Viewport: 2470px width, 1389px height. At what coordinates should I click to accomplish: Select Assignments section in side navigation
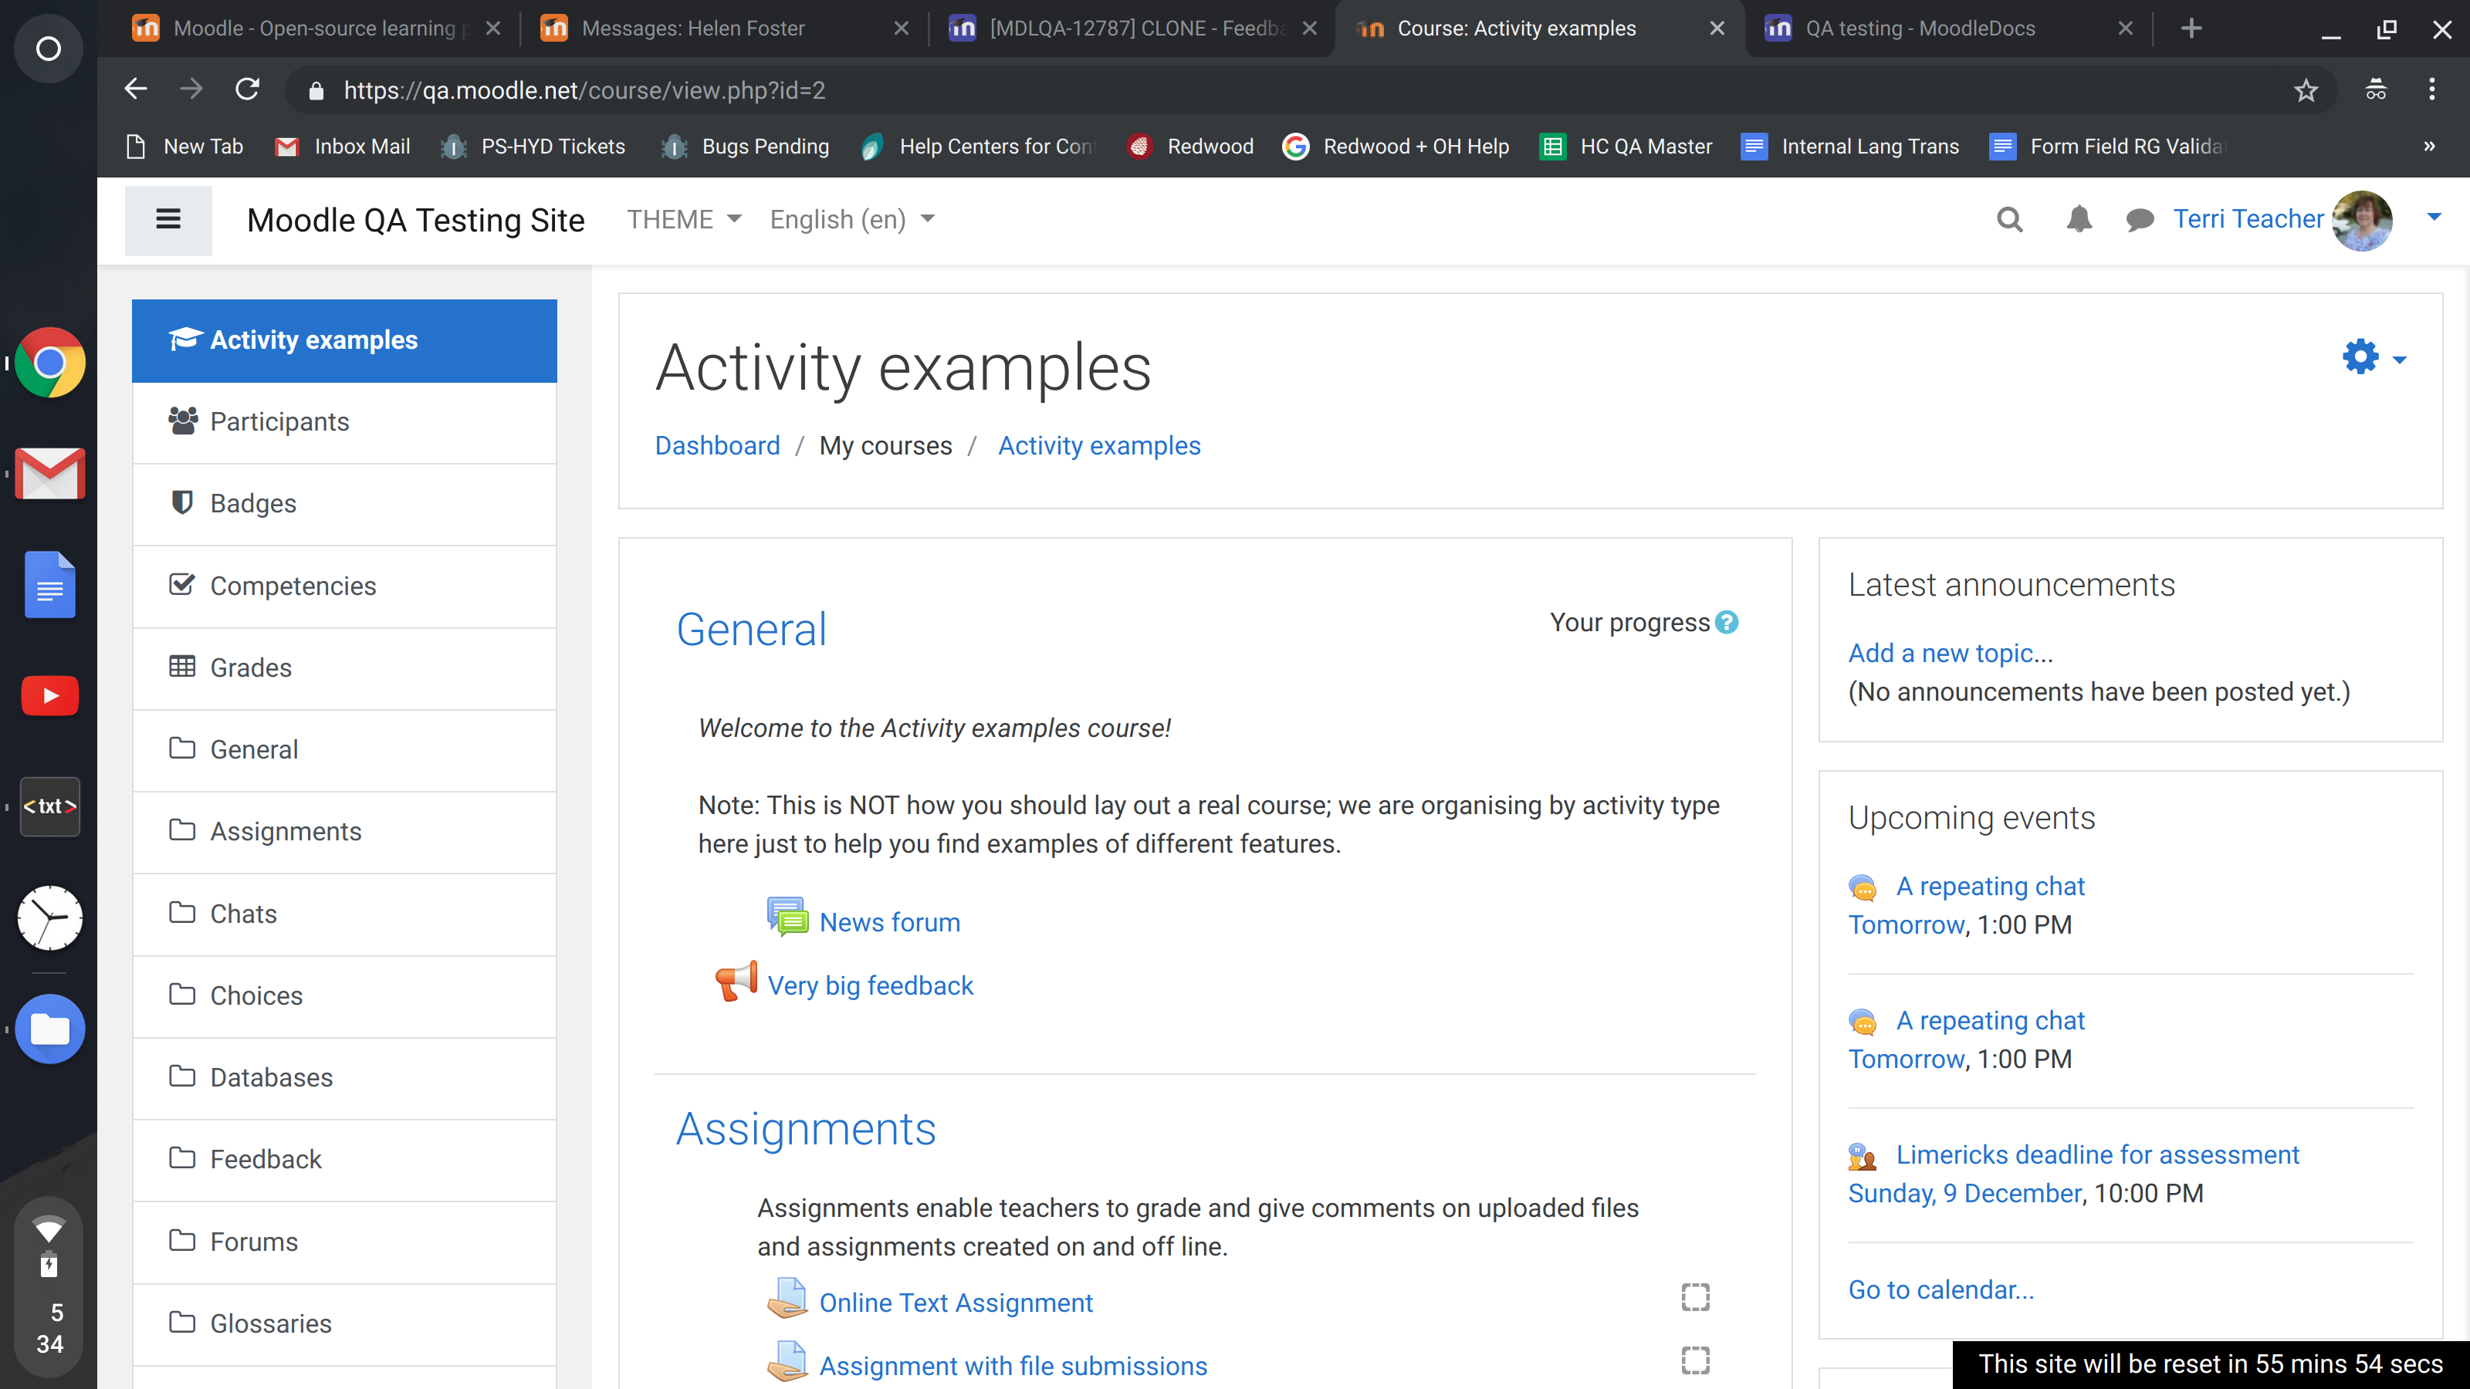pos(344,832)
